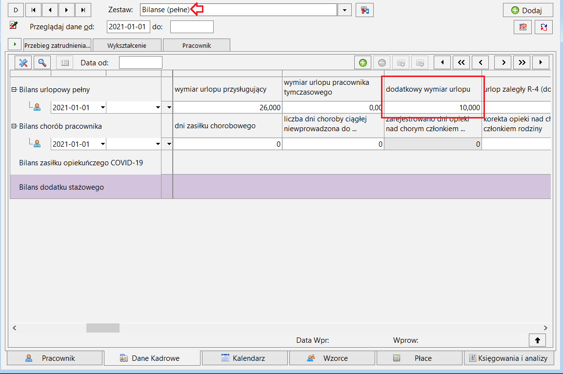Open the Księgowania i analizy tab
Image resolution: width=563 pixels, height=374 pixels.
pos(509,358)
